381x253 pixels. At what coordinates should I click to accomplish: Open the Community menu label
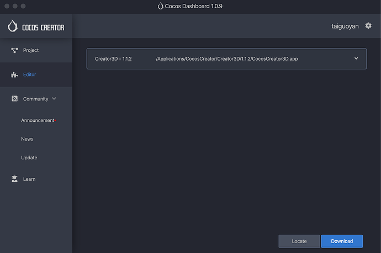click(x=35, y=99)
